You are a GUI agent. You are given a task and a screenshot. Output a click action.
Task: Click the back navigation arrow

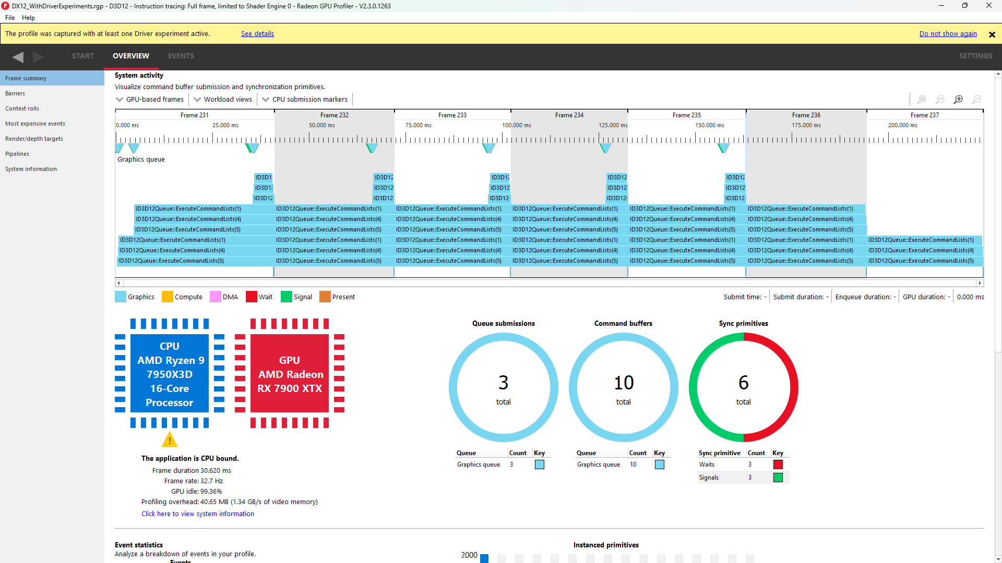[x=18, y=56]
